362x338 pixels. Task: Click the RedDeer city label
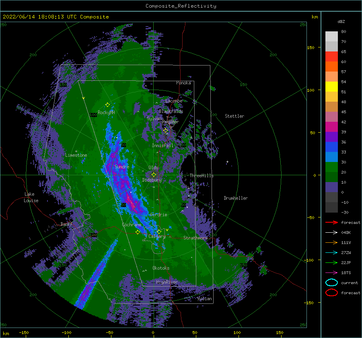tap(171, 122)
